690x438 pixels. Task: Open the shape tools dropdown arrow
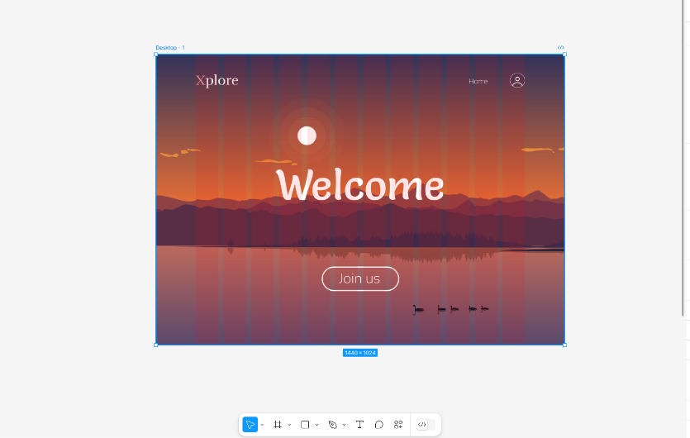(316, 425)
